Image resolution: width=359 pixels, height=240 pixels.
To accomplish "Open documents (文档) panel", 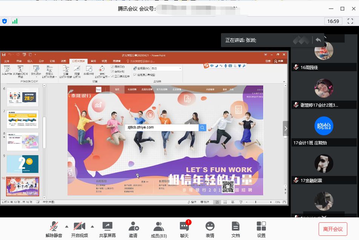I will pyautogui.click(x=236, y=229).
